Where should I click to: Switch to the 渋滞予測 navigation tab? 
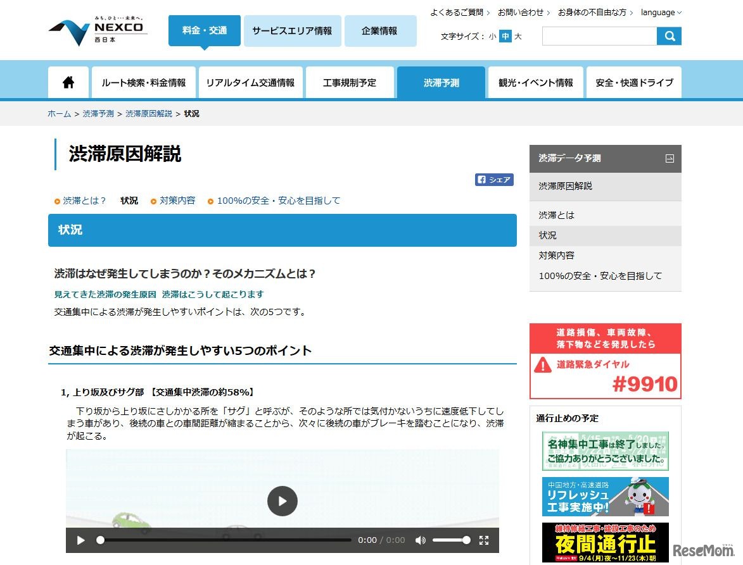(441, 82)
